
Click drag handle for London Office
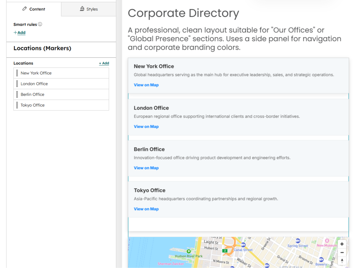(17, 84)
